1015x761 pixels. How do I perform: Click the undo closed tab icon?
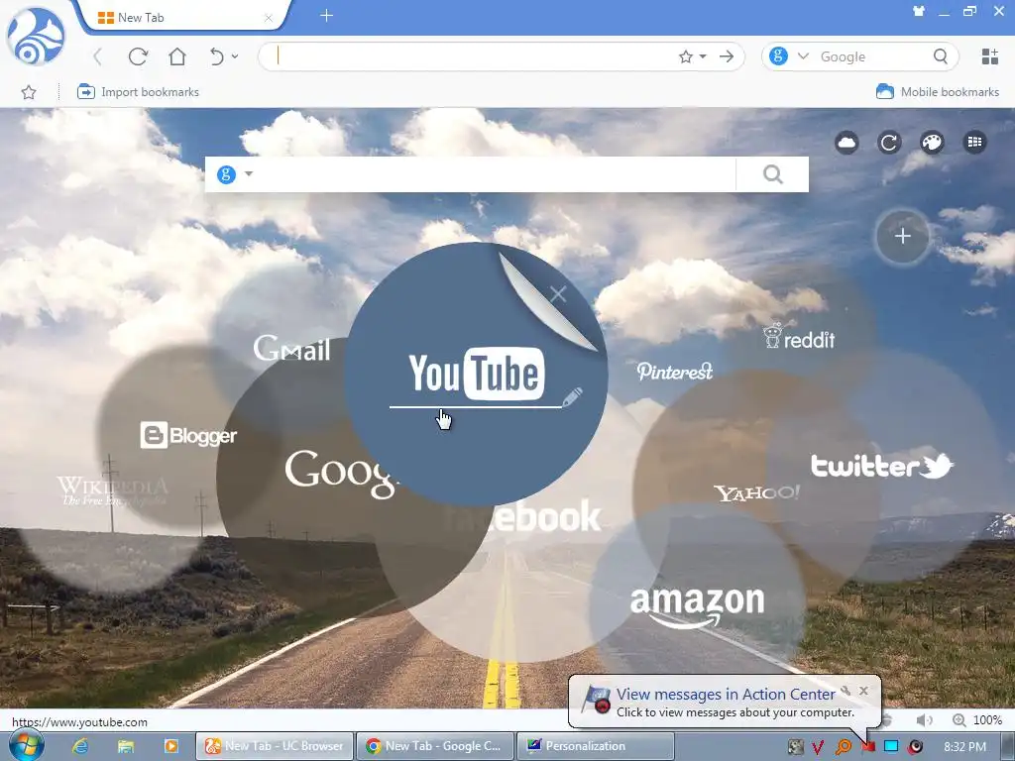coord(217,56)
